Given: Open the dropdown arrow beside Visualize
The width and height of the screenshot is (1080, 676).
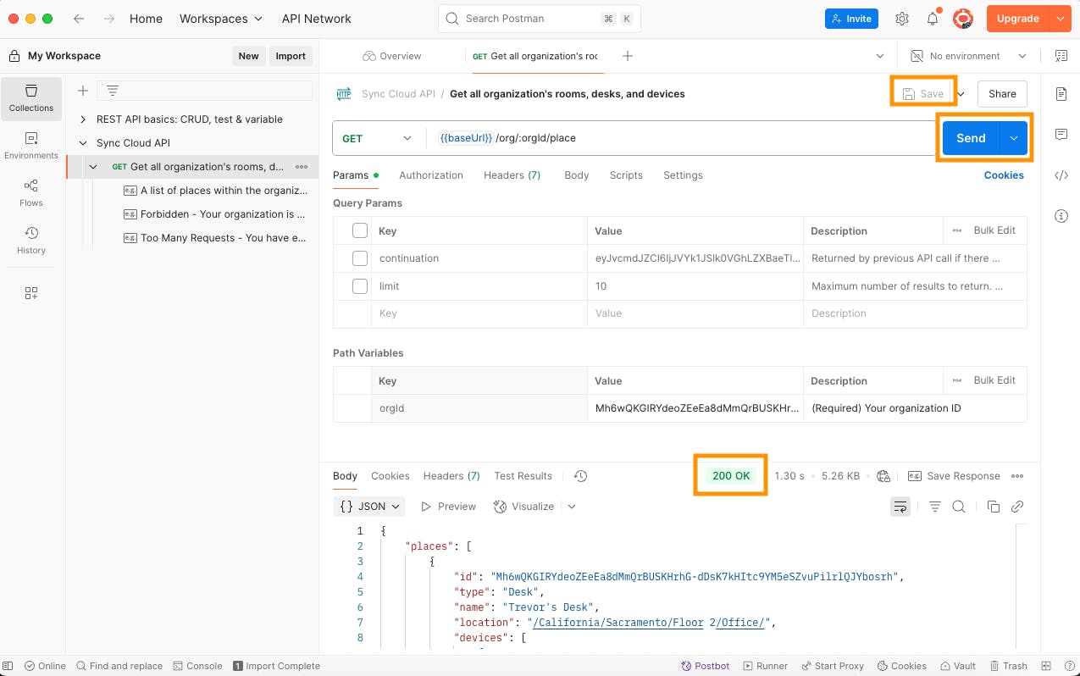Looking at the screenshot, I should (572, 507).
